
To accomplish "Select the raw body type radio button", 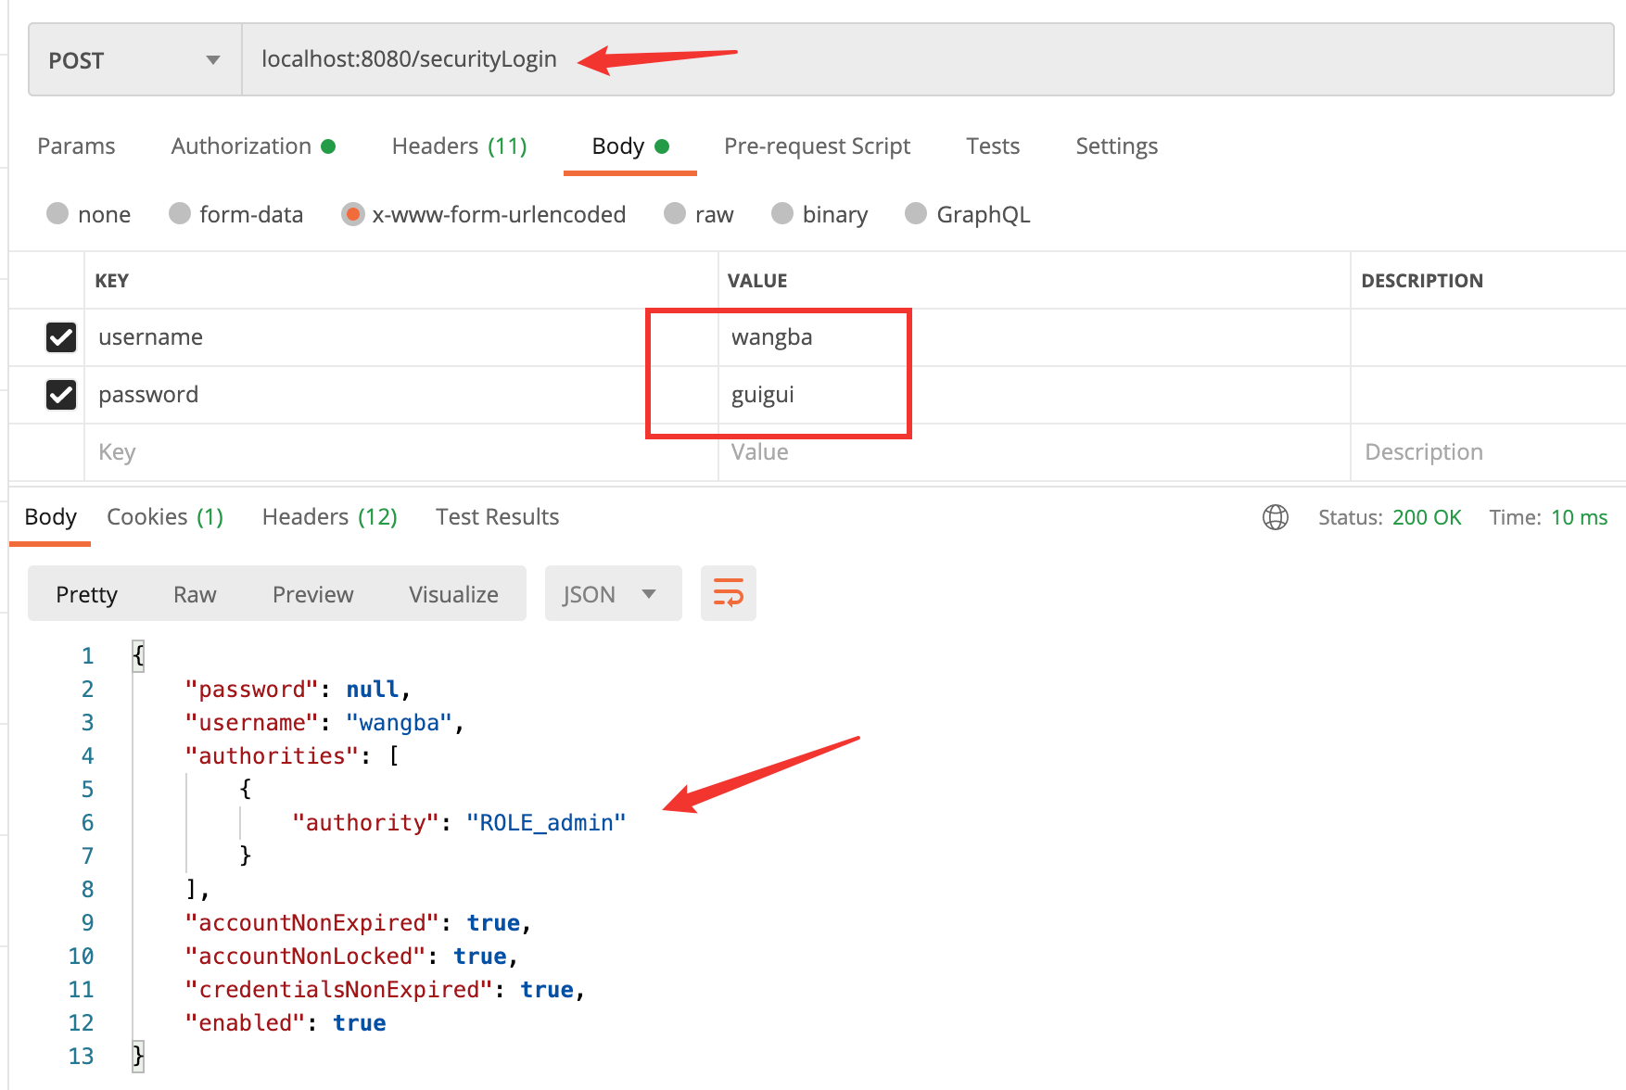I will (x=676, y=214).
